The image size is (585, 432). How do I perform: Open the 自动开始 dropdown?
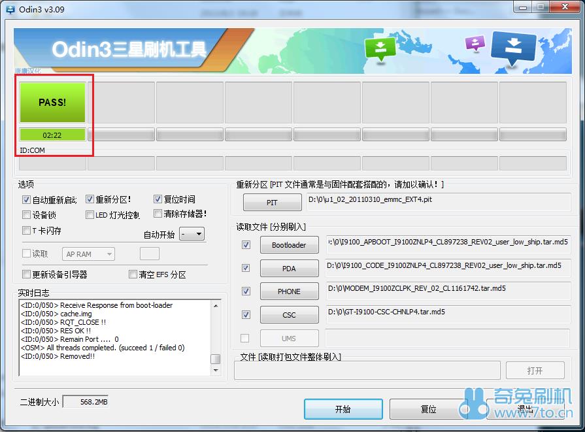[x=193, y=234]
